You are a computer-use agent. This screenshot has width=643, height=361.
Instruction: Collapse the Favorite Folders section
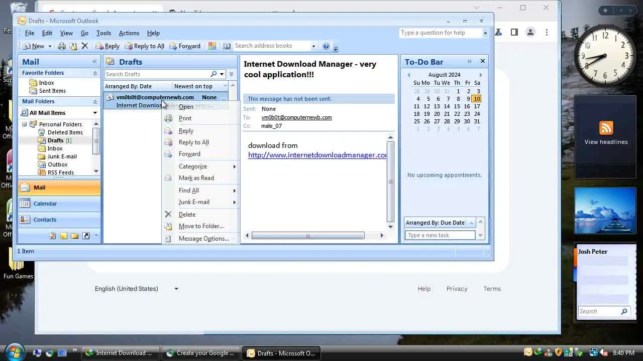point(95,73)
